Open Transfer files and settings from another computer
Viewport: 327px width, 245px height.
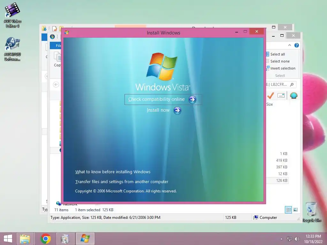click(122, 182)
